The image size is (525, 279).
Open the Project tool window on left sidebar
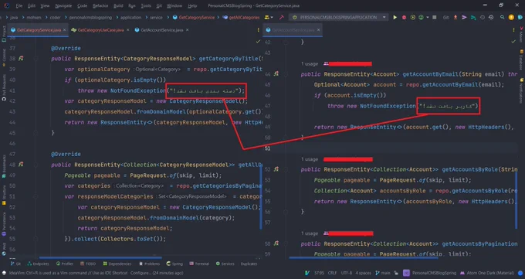click(x=4, y=33)
